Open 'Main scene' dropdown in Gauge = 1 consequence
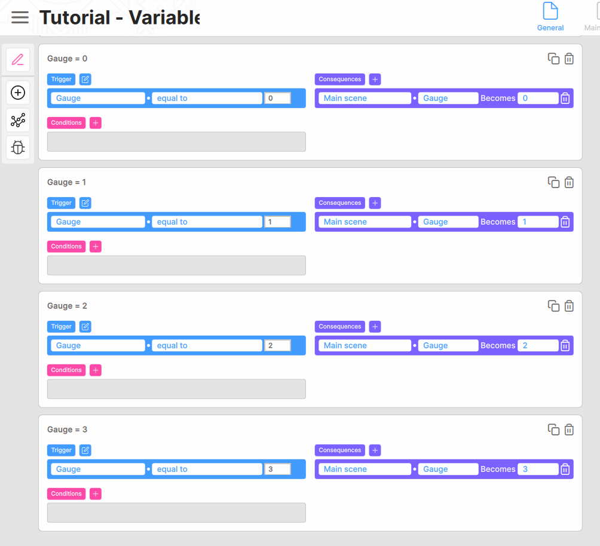The width and height of the screenshot is (600, 546). [x=365, y=222]
